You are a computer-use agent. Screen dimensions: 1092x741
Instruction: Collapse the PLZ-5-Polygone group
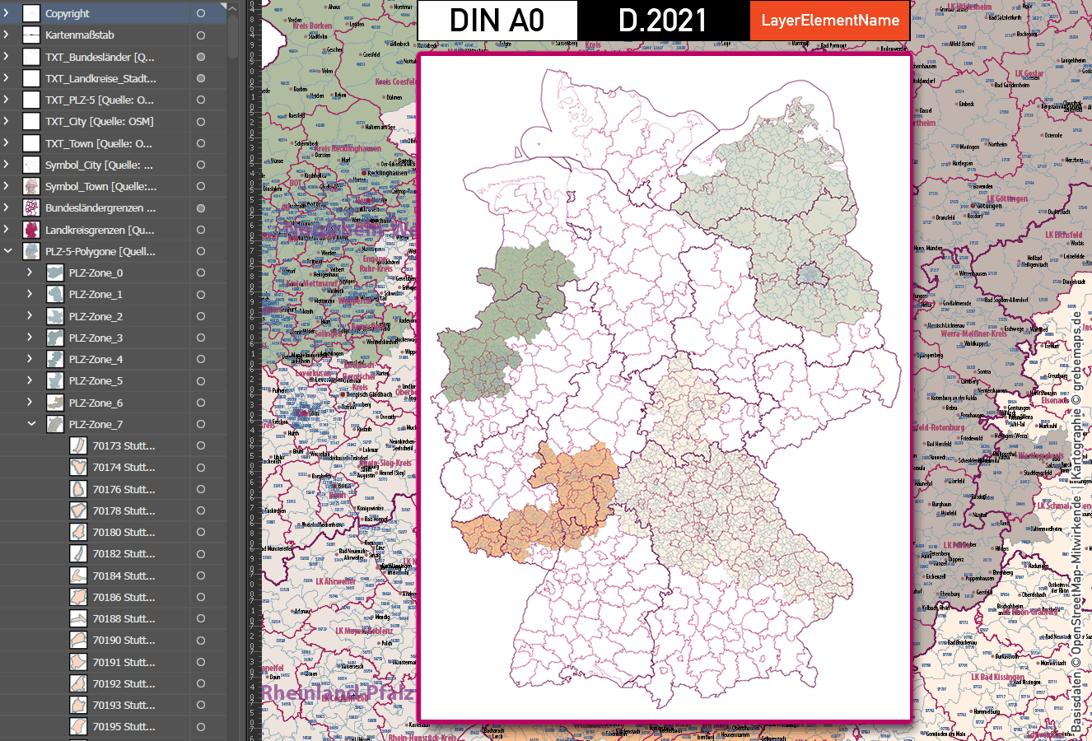coord(8,251)
